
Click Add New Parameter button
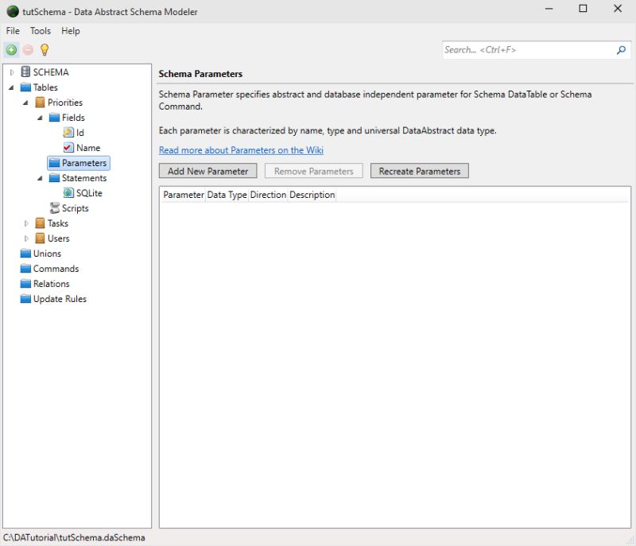[207, 171]
